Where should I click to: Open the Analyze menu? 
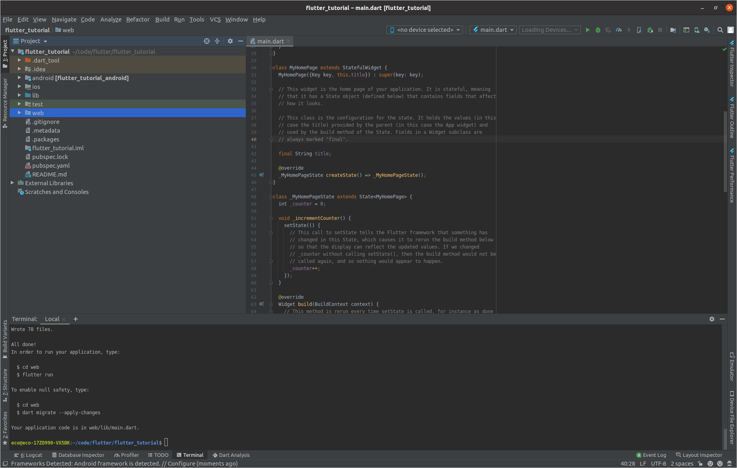pos(111,20)
